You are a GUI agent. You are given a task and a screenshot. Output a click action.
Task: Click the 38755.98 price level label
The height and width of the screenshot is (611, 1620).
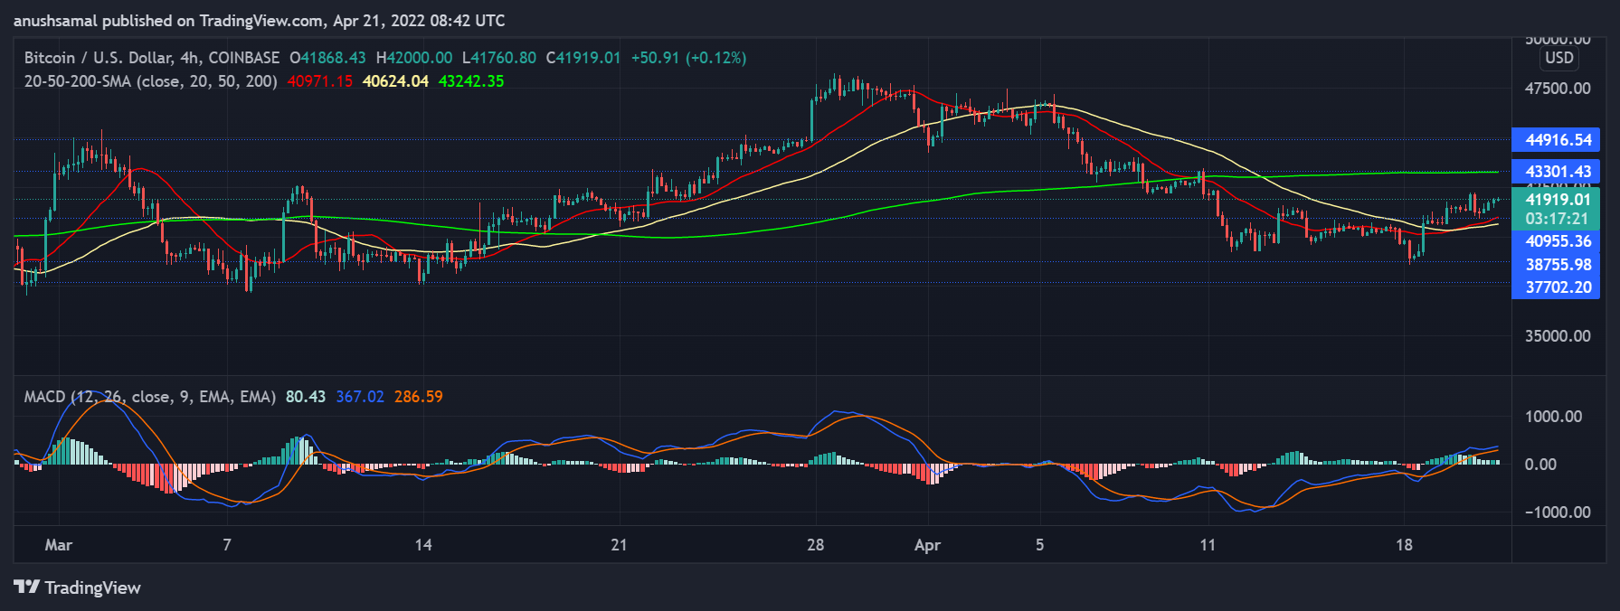tap(1556, 265)
